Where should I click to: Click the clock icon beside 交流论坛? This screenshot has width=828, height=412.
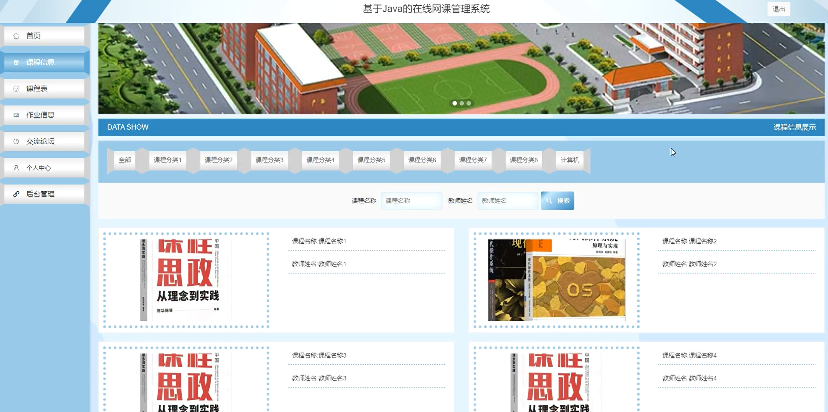click(x=16, y=141)
